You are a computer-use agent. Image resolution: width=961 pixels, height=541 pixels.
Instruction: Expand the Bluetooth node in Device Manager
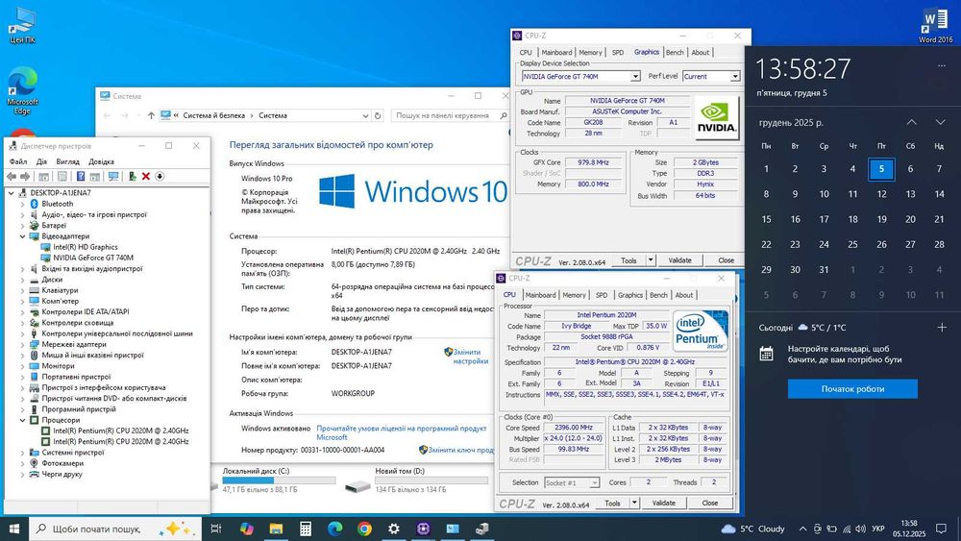click(x=23, y=204)
